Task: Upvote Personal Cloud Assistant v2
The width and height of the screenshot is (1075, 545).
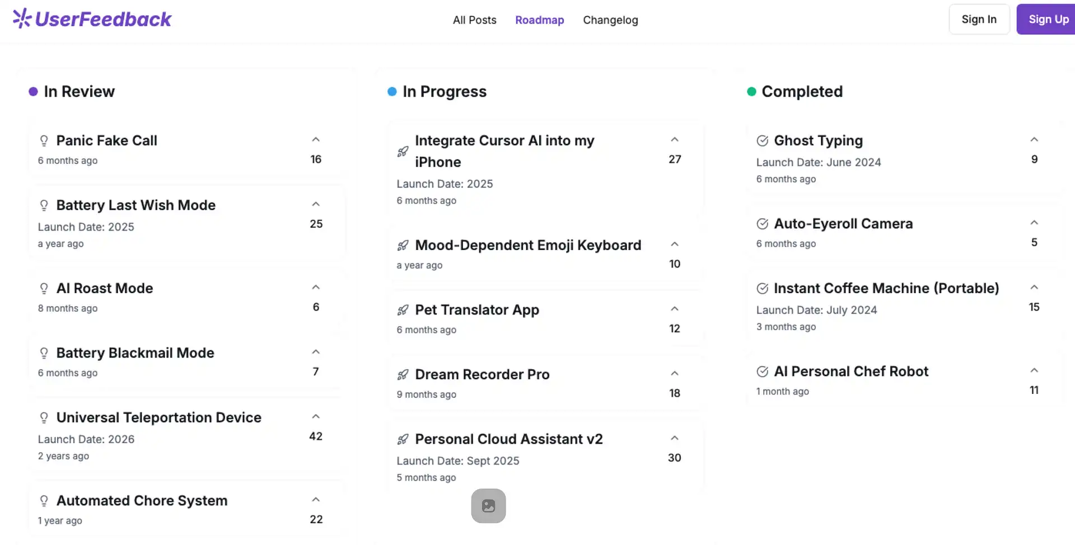Action: coord(675,438)
